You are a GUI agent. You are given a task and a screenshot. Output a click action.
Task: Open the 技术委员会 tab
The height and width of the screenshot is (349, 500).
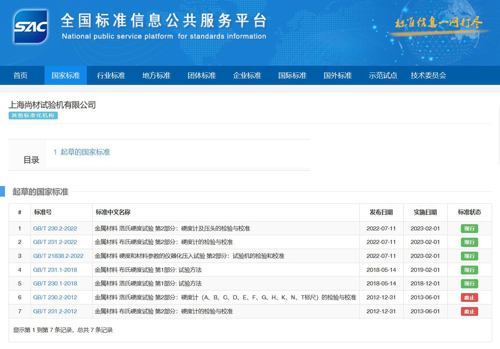428,75
